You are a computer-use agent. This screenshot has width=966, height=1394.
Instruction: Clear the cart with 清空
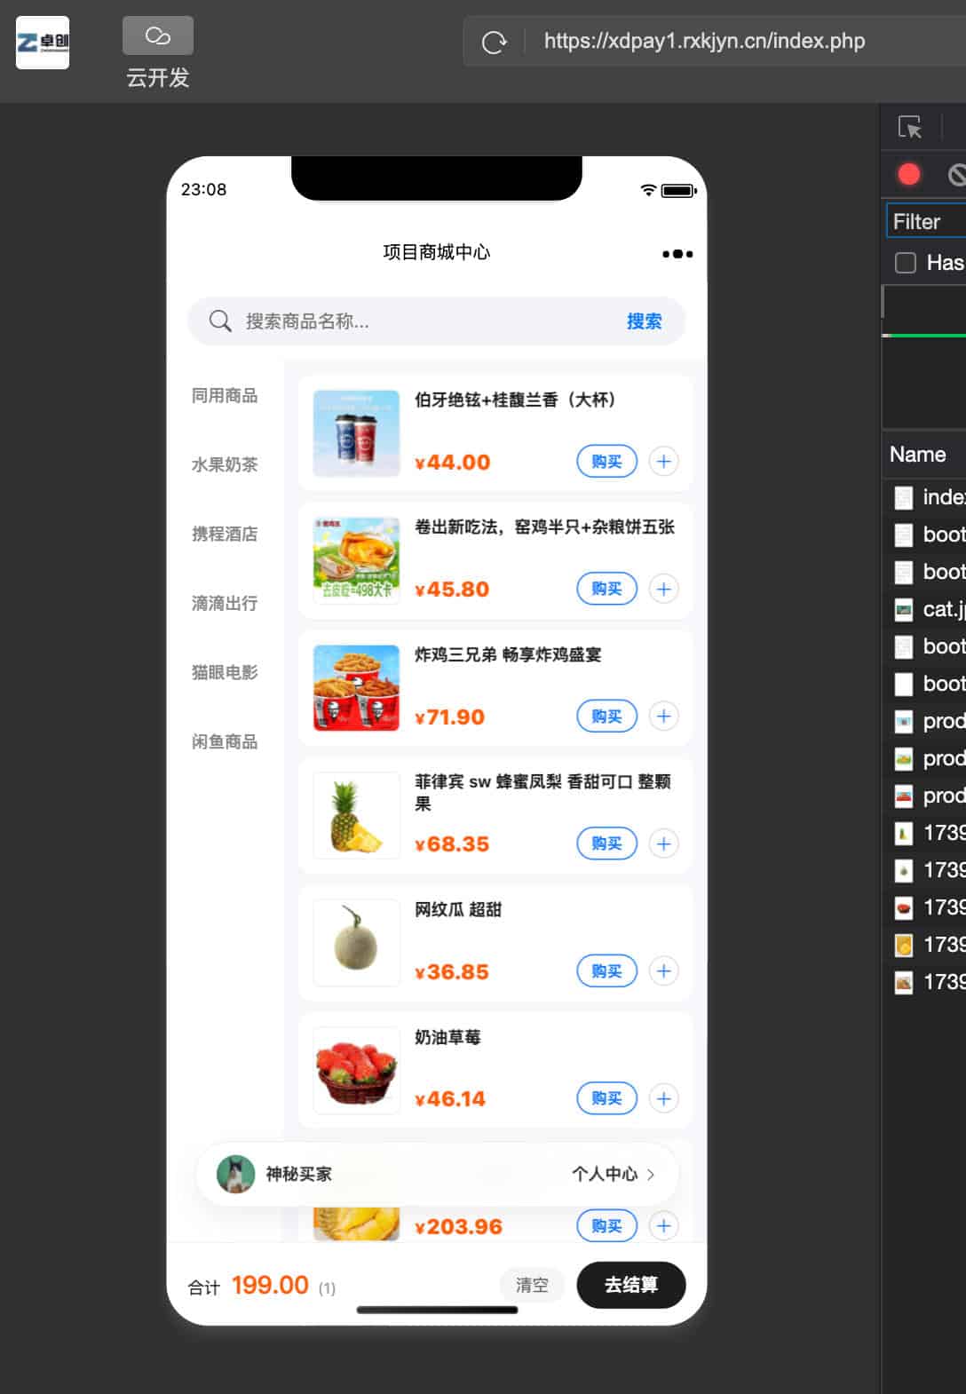(x=532, y=1285)
